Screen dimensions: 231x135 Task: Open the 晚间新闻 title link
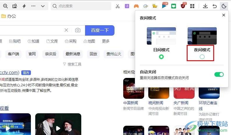156,103
